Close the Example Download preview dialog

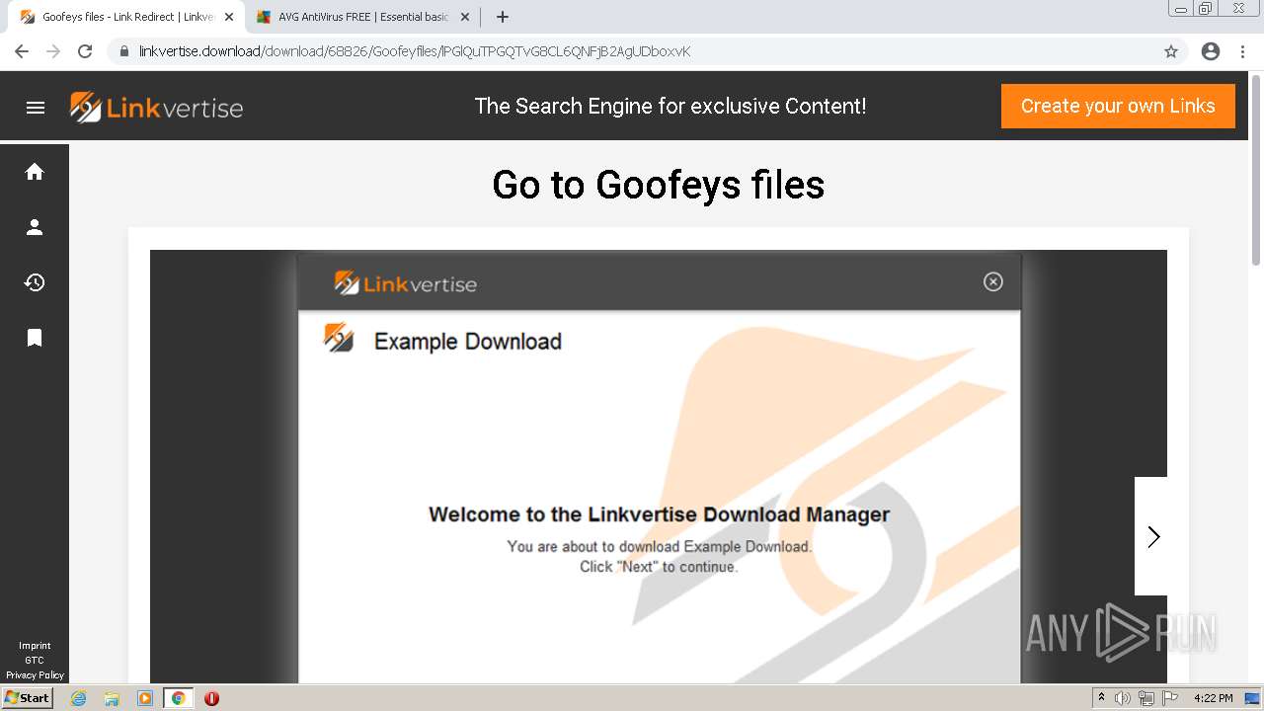[x=993, y=282]
